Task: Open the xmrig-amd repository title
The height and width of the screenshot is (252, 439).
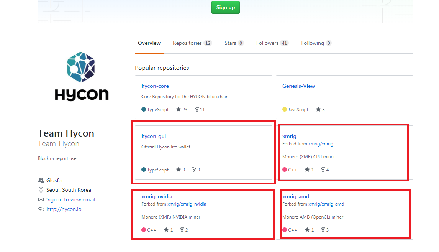Action: 296,196
